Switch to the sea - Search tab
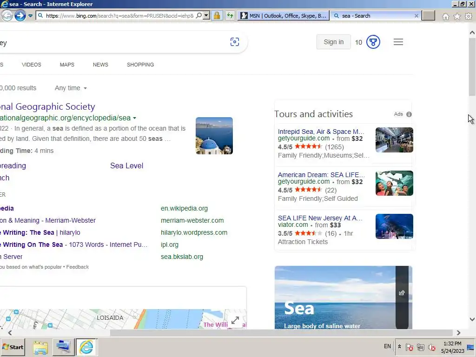 coord(373,16)
